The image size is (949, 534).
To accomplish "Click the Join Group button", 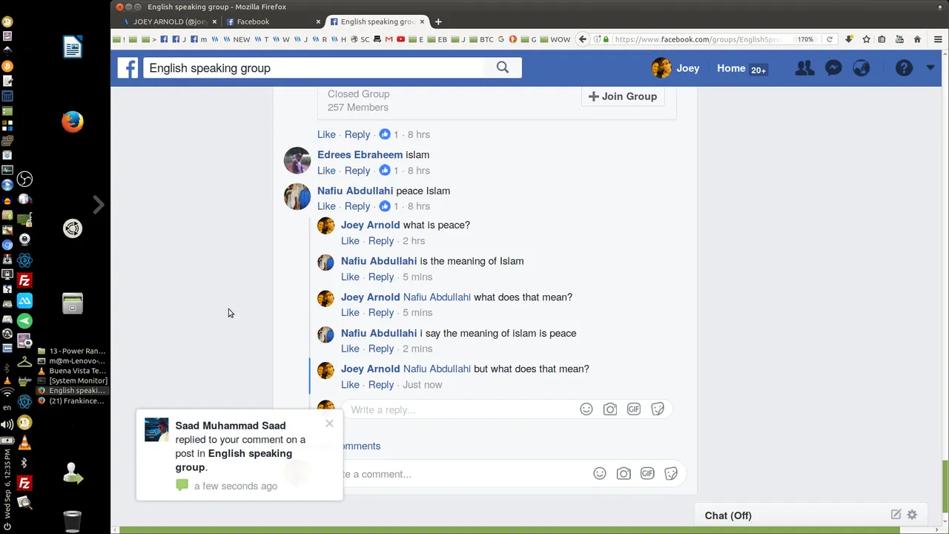I will (x=623, y=96).
